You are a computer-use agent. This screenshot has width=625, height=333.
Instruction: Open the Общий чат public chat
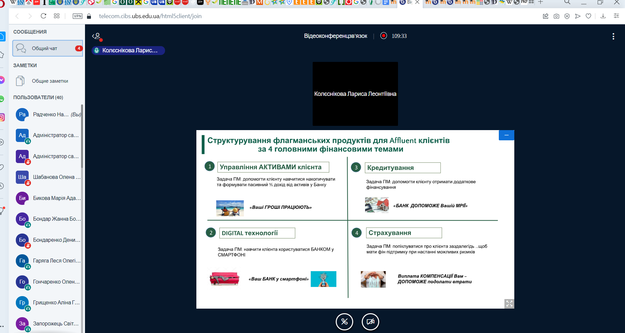coord(48,48)
